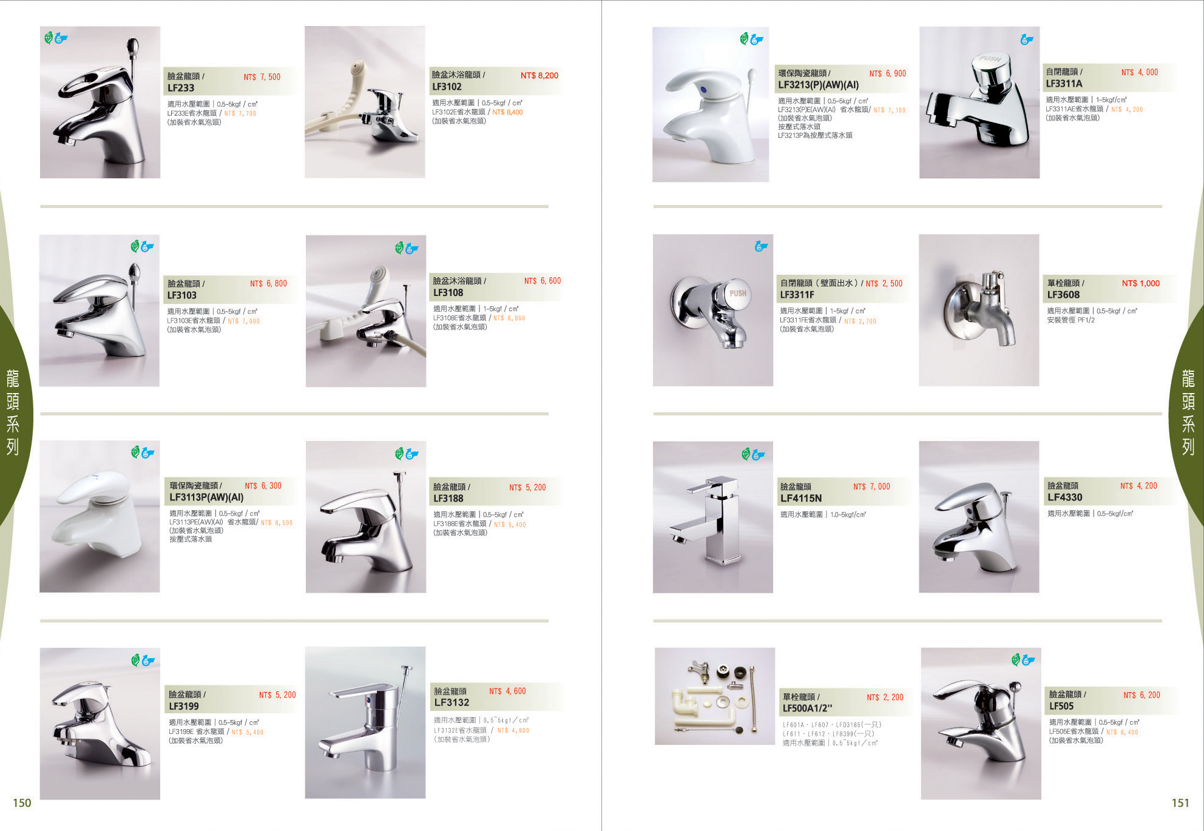Click eco icons above LF3113P ceramic faucet

143,453
